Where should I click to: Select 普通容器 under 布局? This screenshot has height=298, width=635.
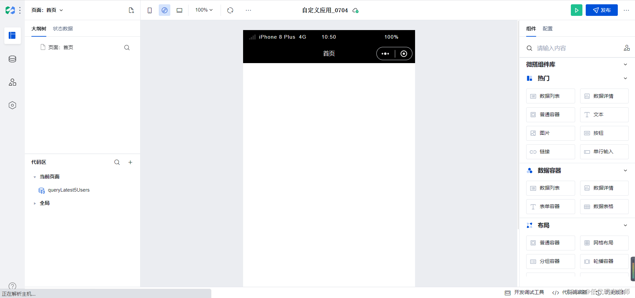pos(551,243)
